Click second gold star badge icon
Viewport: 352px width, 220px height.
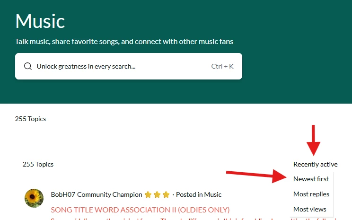pos(157,194)
